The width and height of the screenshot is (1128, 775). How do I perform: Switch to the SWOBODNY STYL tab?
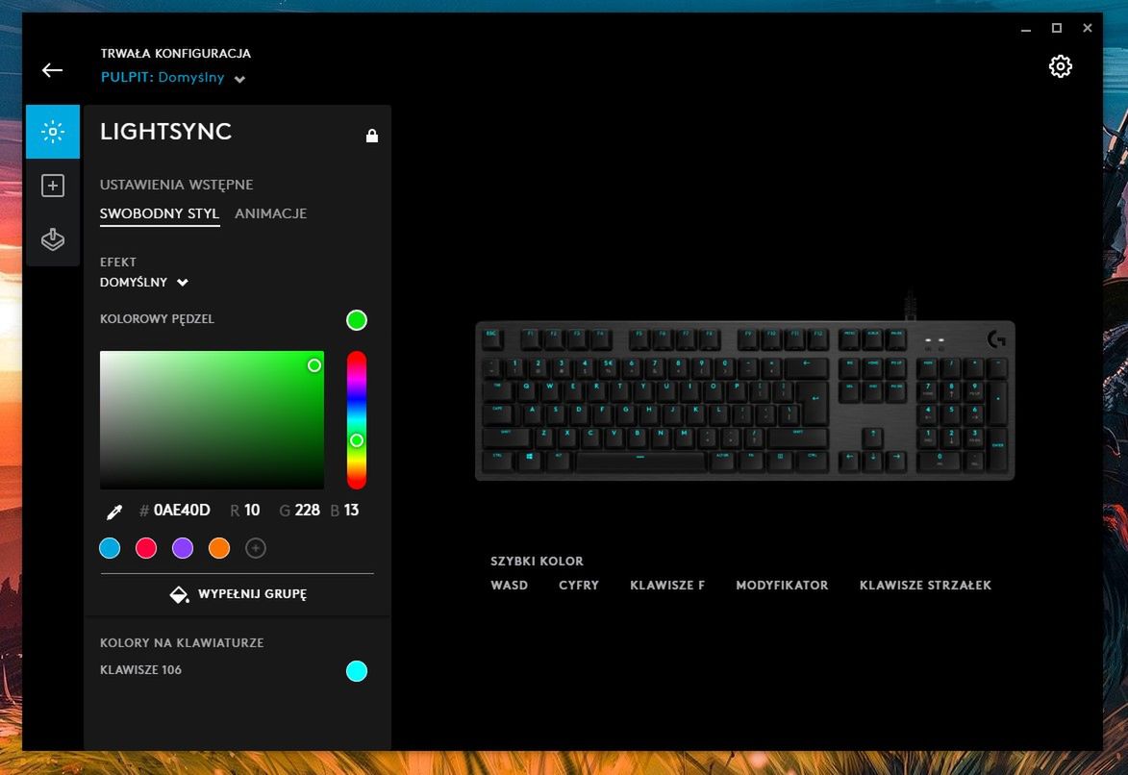(160, 213)
